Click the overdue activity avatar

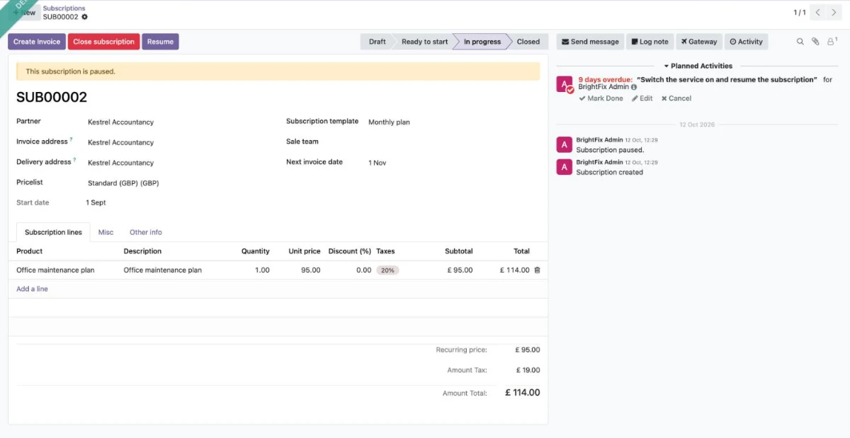click(x=565, y=85)
